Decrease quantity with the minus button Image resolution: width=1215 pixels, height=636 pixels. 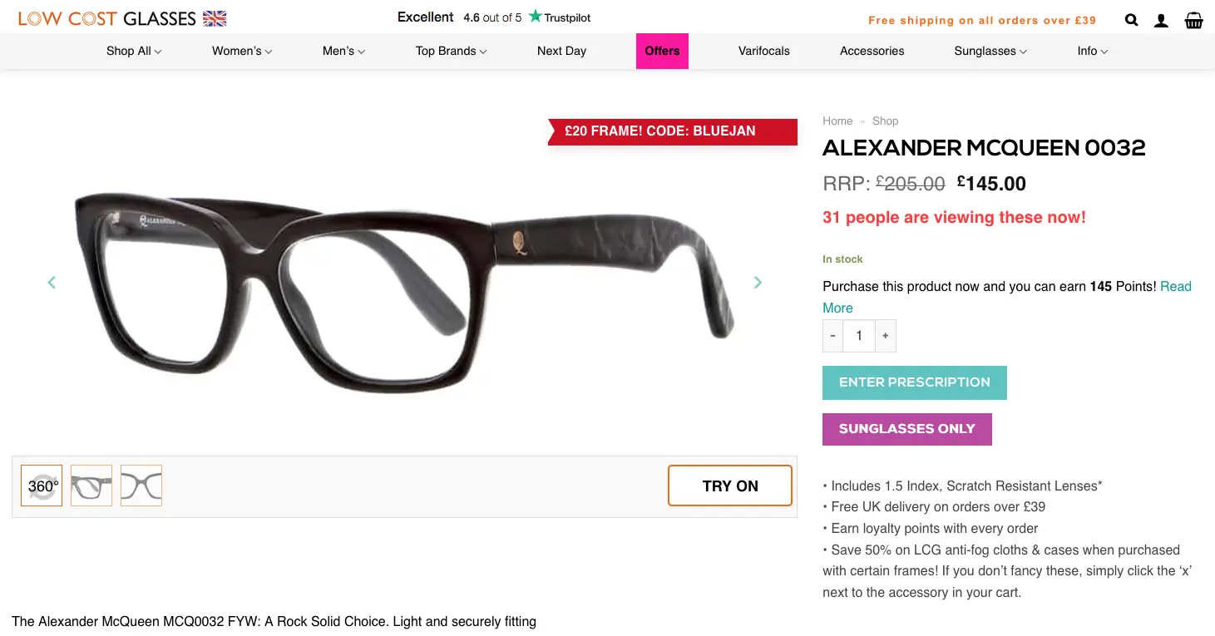click(x=832, y=336)
